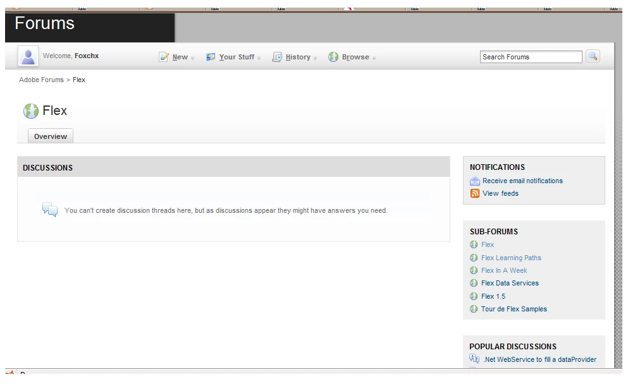Open the Browse menu
635x384 pixels.
[x=355, y=57]
